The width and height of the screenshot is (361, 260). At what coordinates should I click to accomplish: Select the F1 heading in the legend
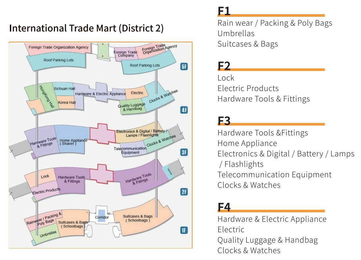point(224,11)
